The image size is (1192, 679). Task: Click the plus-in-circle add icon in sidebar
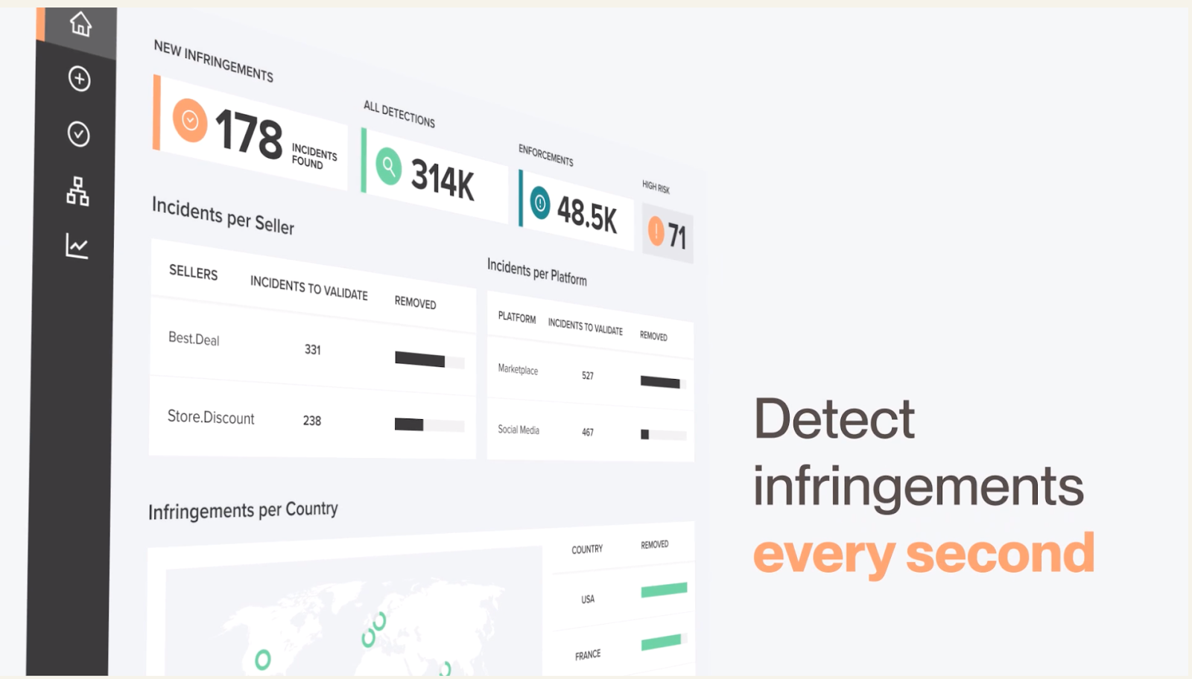click(x=80, y=79)
